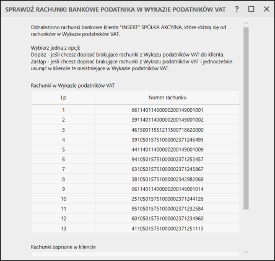This screenshot has width=275, height=261.
Task: Select account 44114011400000200149001009
Action: tap(167, 150)
